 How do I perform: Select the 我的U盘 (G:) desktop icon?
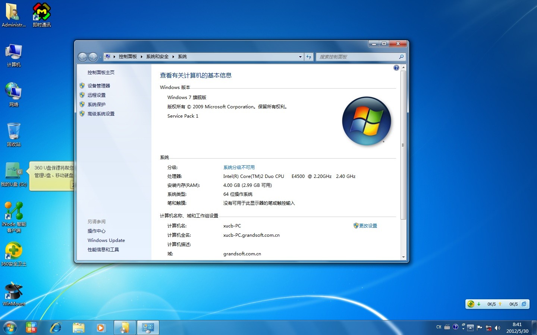point(13,174)
